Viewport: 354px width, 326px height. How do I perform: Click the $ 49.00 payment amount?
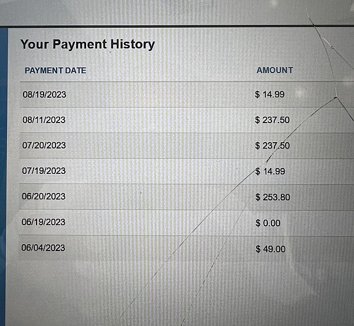click(x=270, y=249)
